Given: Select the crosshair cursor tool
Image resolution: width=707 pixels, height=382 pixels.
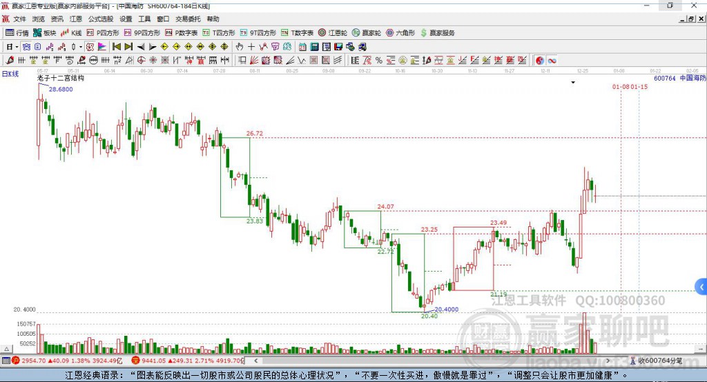Looking at the screenshot, I should [x=251, y=46].
